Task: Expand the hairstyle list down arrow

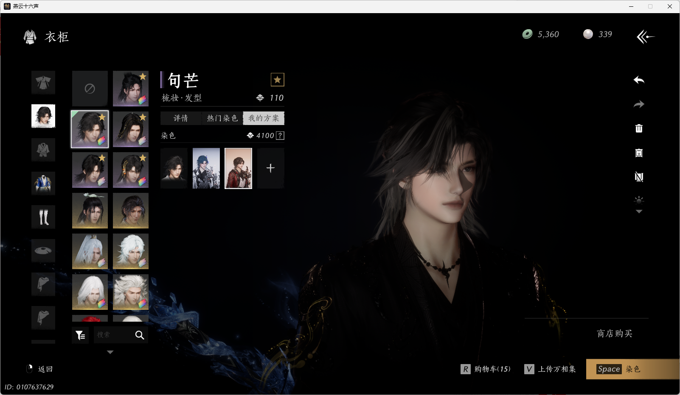Action: pos(110,352)
